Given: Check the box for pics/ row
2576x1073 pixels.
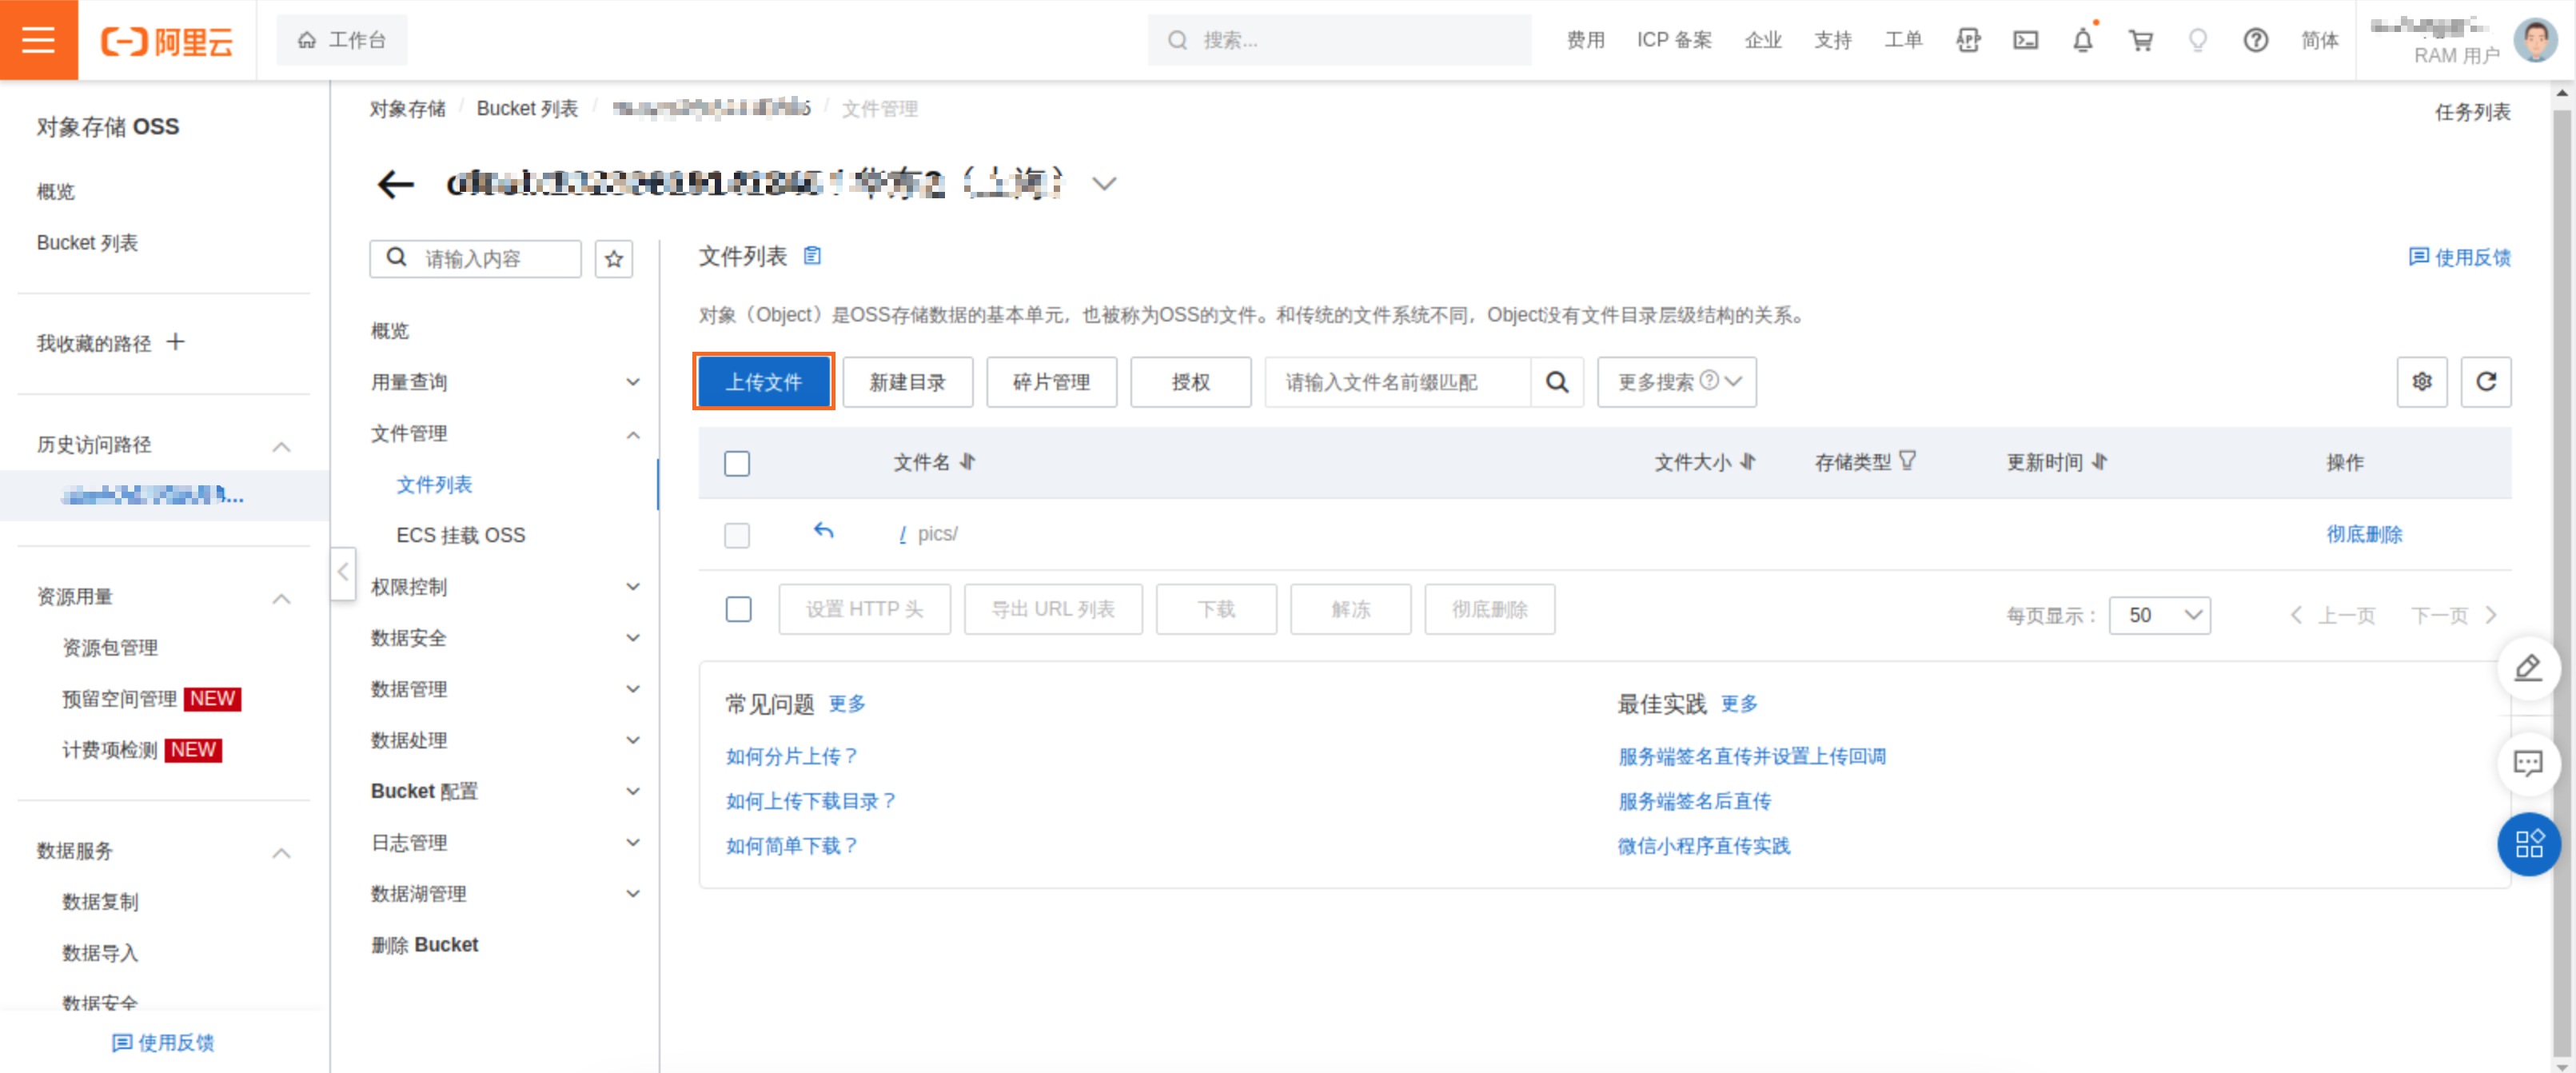Looking at the screenshot, I should pos(737,535).
